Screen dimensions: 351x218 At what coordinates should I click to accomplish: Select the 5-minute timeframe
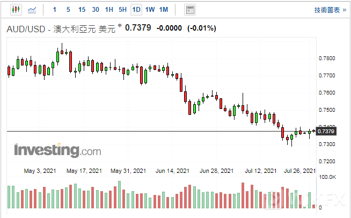coord(68,10)
